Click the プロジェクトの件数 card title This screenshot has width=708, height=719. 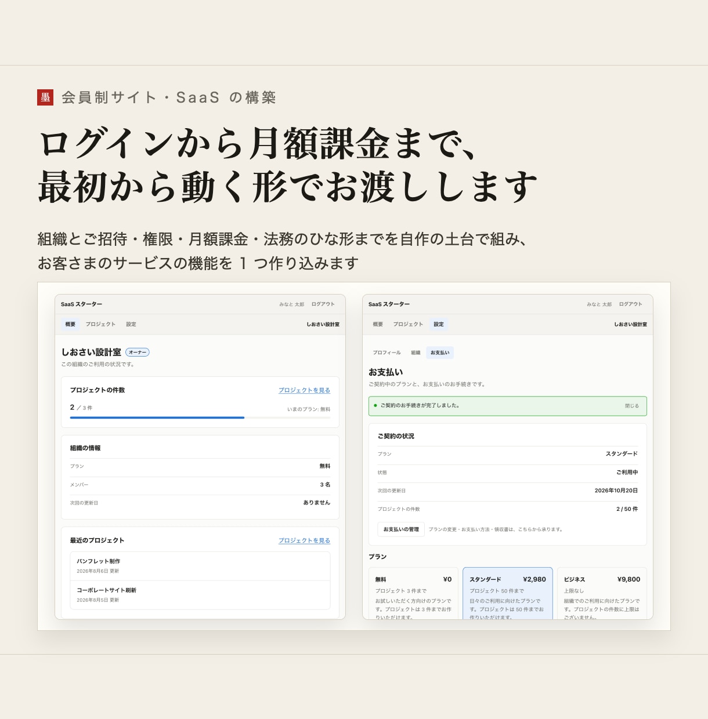[x=97, y=390]
